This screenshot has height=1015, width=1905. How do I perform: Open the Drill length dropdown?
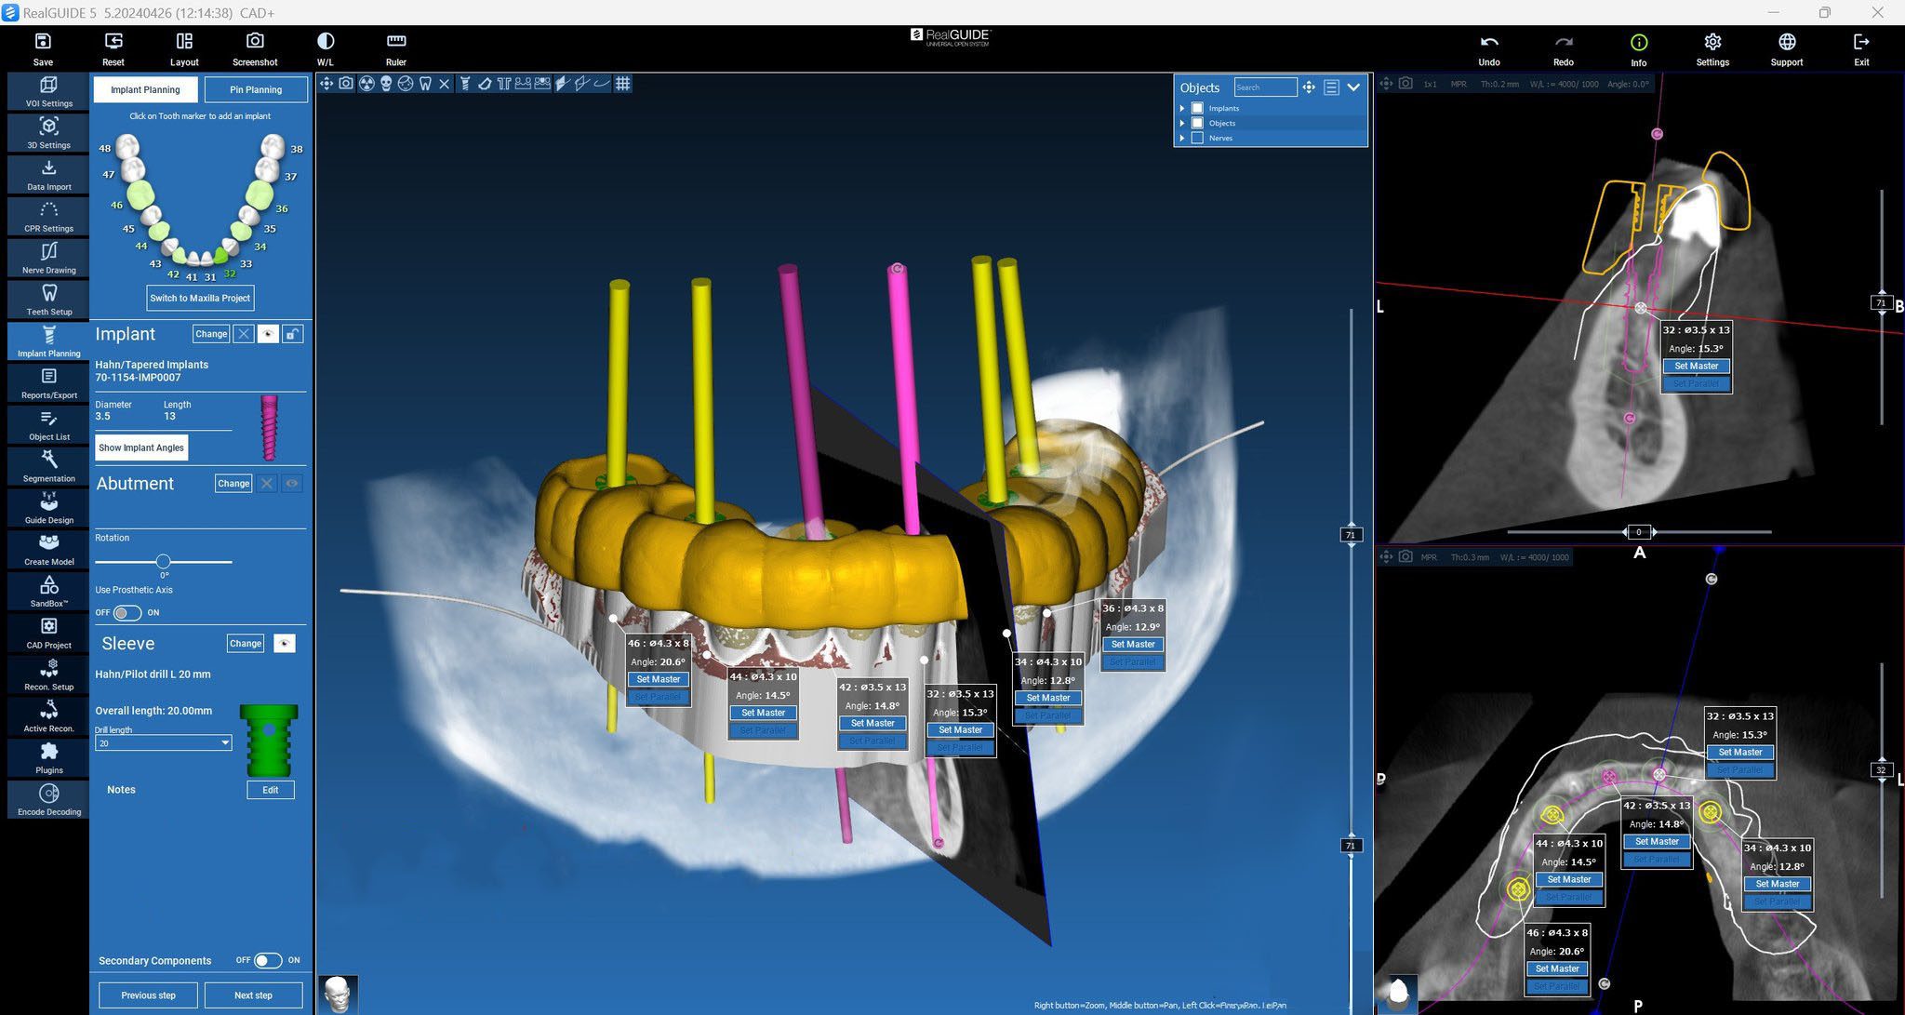click(164, 742)
